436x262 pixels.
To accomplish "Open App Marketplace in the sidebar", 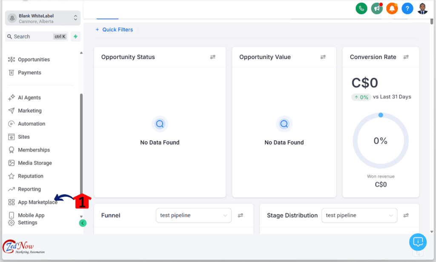I will (37, 202).
